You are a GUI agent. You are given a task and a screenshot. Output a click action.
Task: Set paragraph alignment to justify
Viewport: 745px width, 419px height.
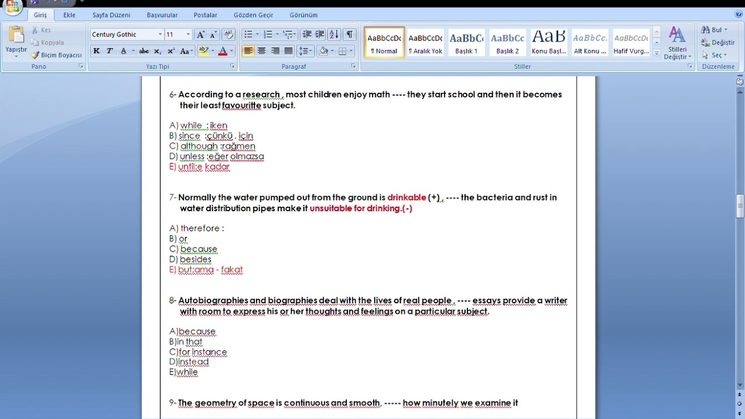coord(288,51)
